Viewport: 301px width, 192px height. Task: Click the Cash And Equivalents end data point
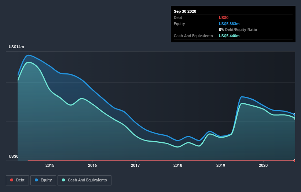point(295,118)
